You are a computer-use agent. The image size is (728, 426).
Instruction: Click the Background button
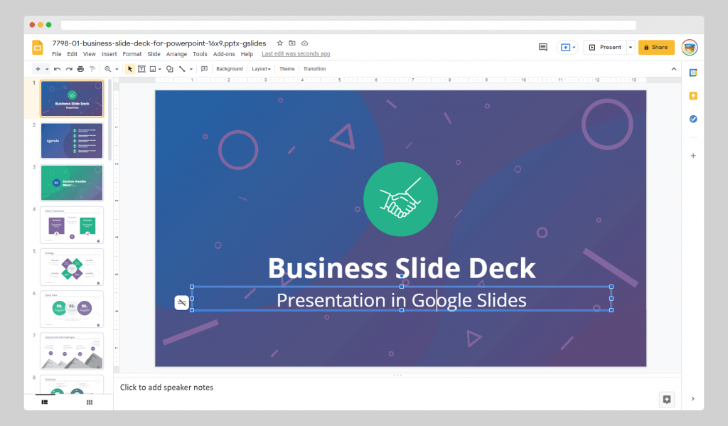coord(230,69)
